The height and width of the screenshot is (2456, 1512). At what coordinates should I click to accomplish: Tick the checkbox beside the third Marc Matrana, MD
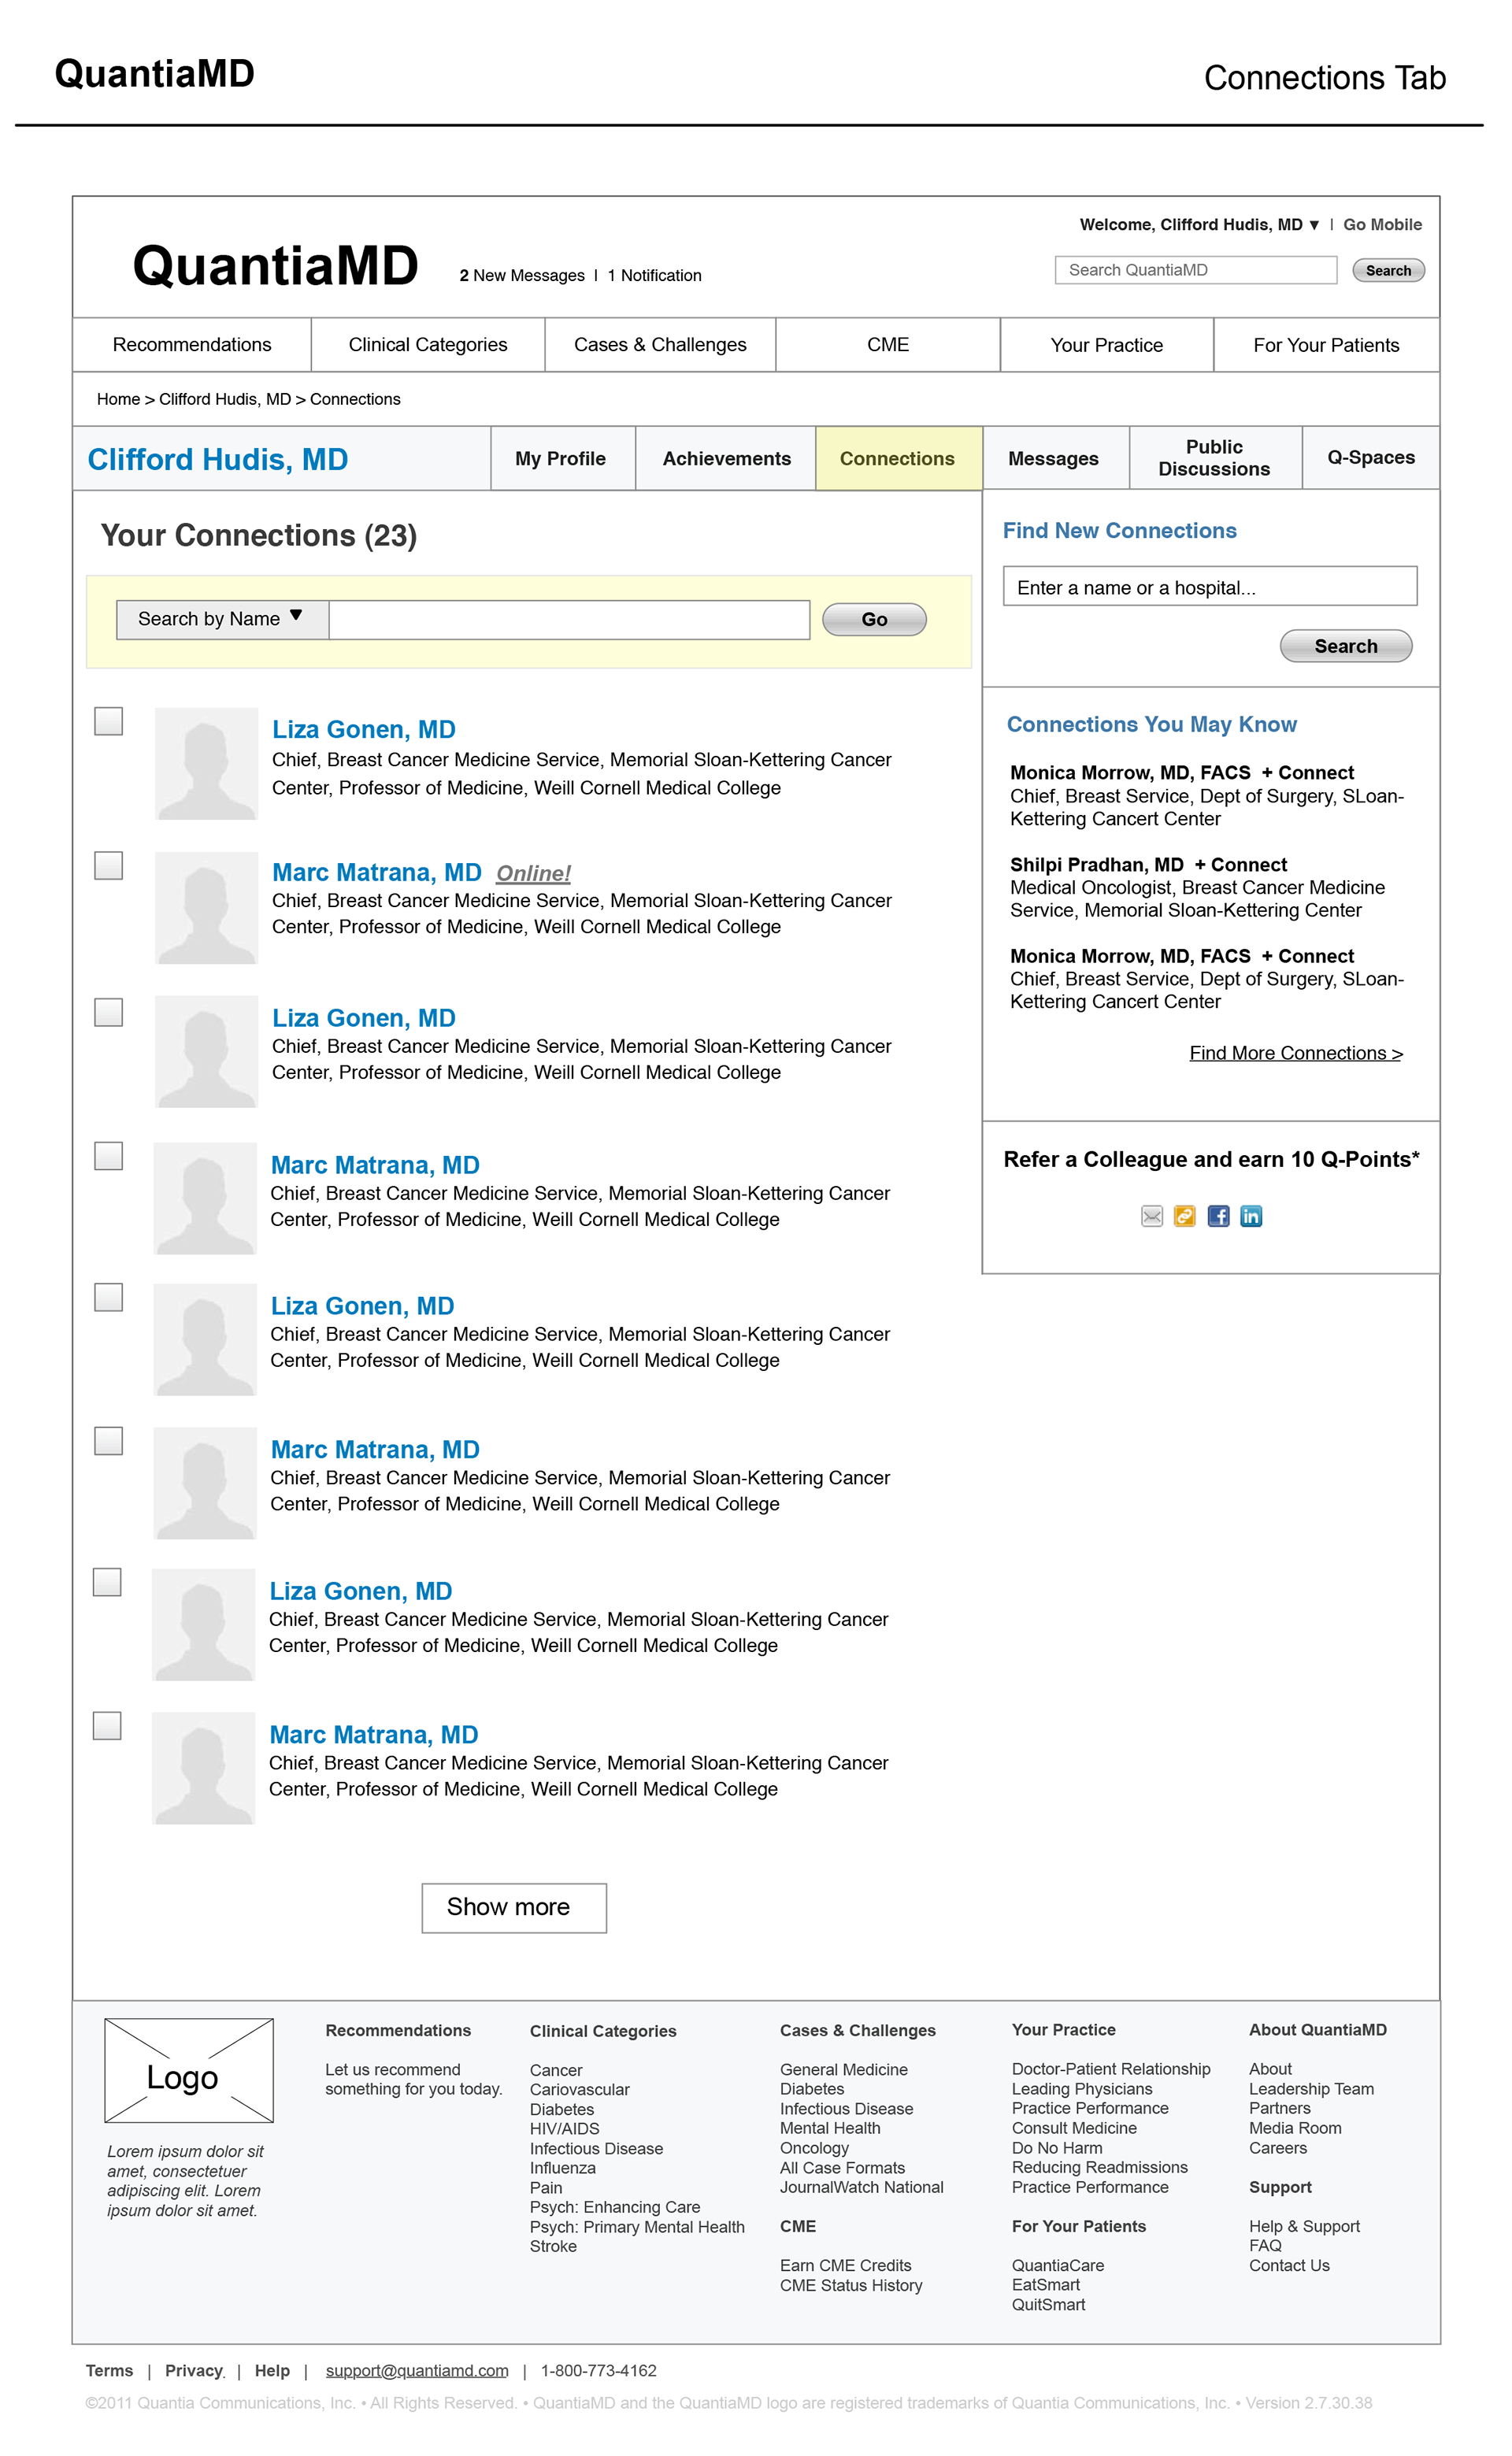pyautogui.click(x=108, y=1440)
